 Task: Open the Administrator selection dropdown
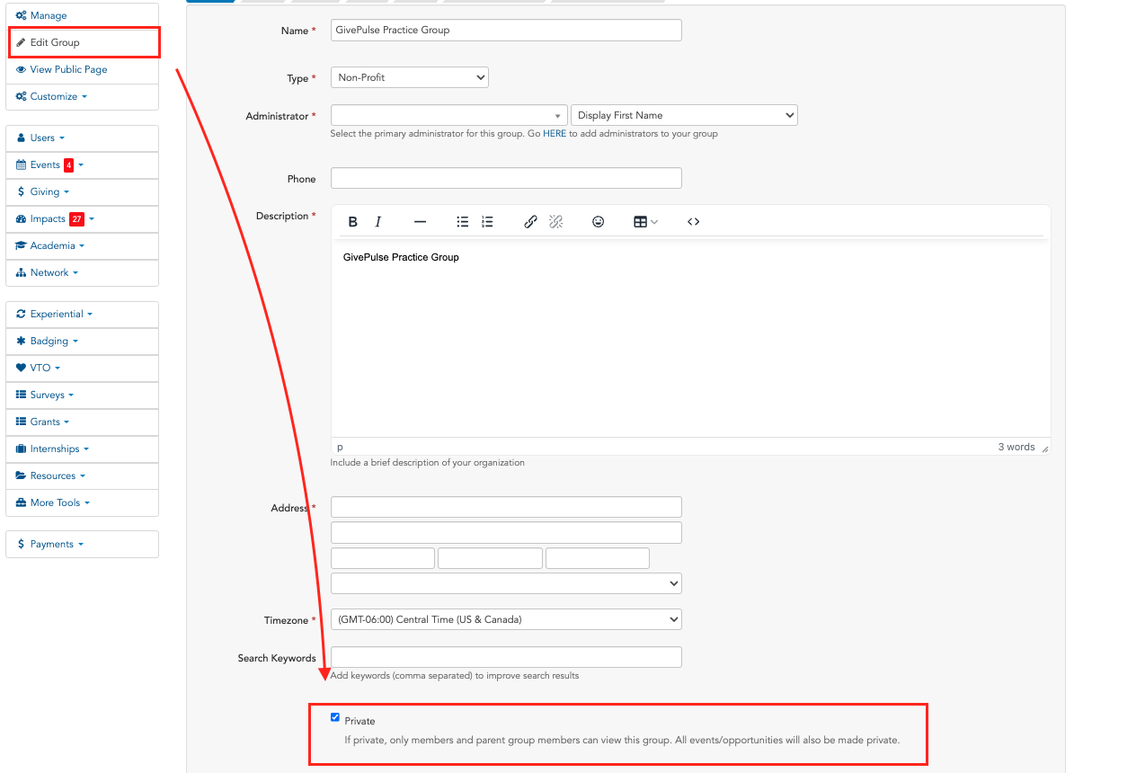coord(449,115)
